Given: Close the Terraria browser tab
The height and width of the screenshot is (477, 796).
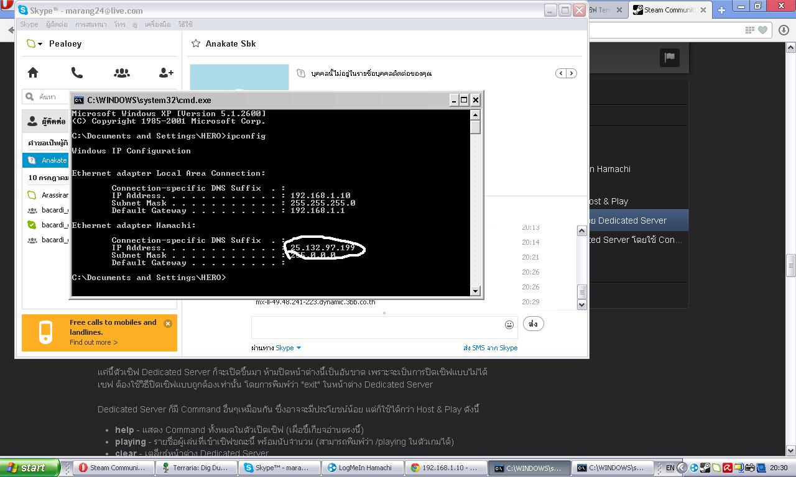Looking at the screenshot, I should point(621,10).
